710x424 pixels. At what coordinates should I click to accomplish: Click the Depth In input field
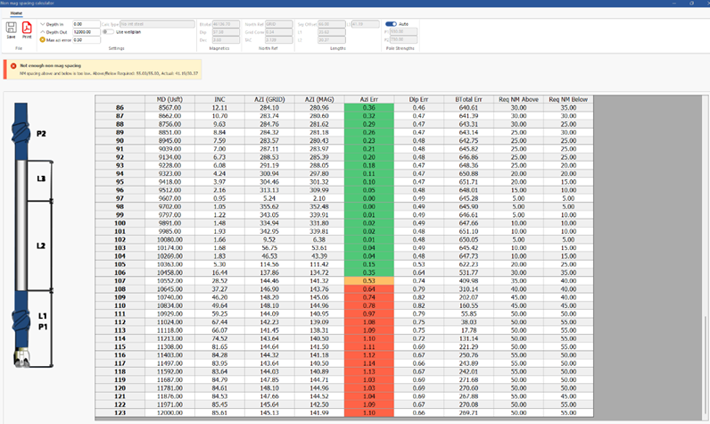click(x=86, y=25)
